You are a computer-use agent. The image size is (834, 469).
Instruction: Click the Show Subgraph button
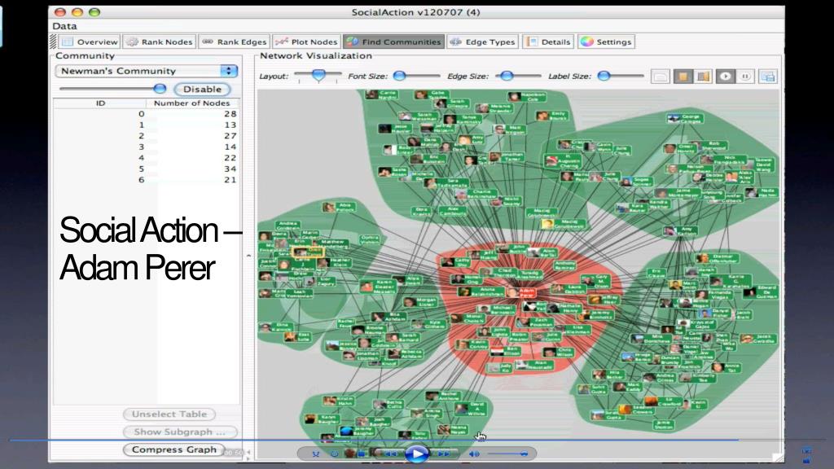coord(179,432)
